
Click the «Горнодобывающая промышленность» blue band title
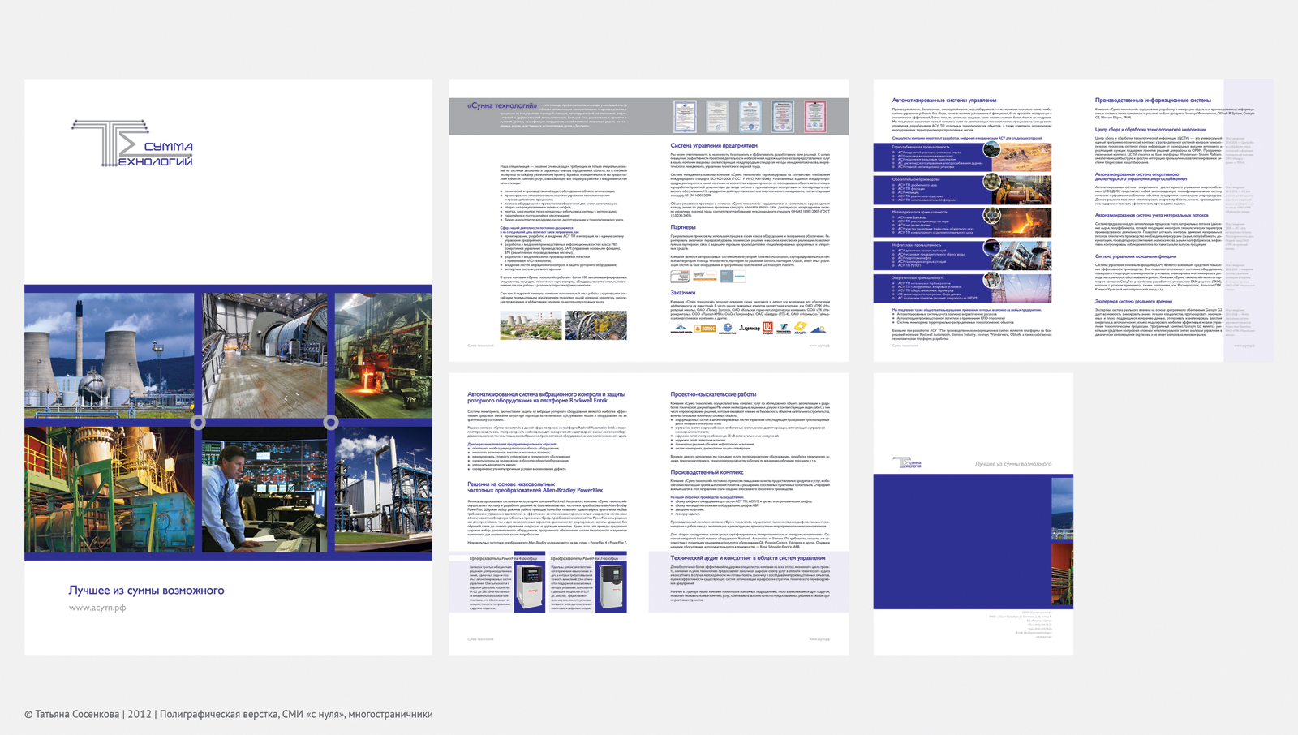(x=921, y=147)
